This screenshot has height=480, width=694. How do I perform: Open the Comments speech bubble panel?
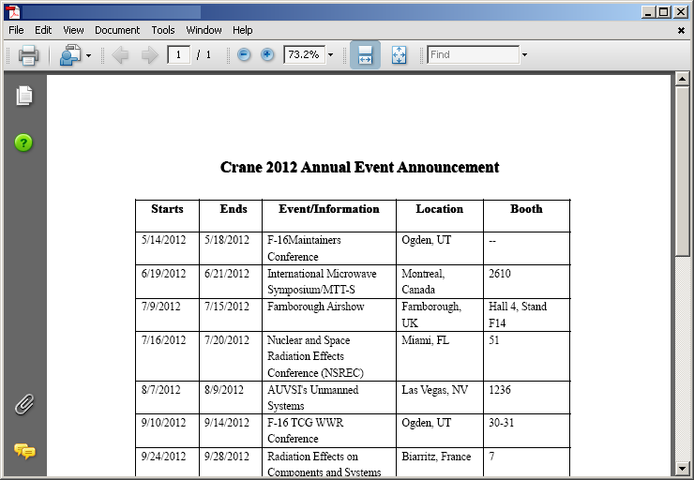[x=24, y=451]
